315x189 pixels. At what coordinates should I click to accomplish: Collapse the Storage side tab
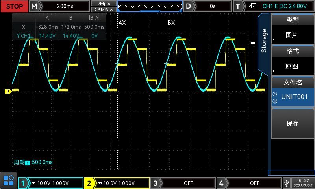point(263,41)
